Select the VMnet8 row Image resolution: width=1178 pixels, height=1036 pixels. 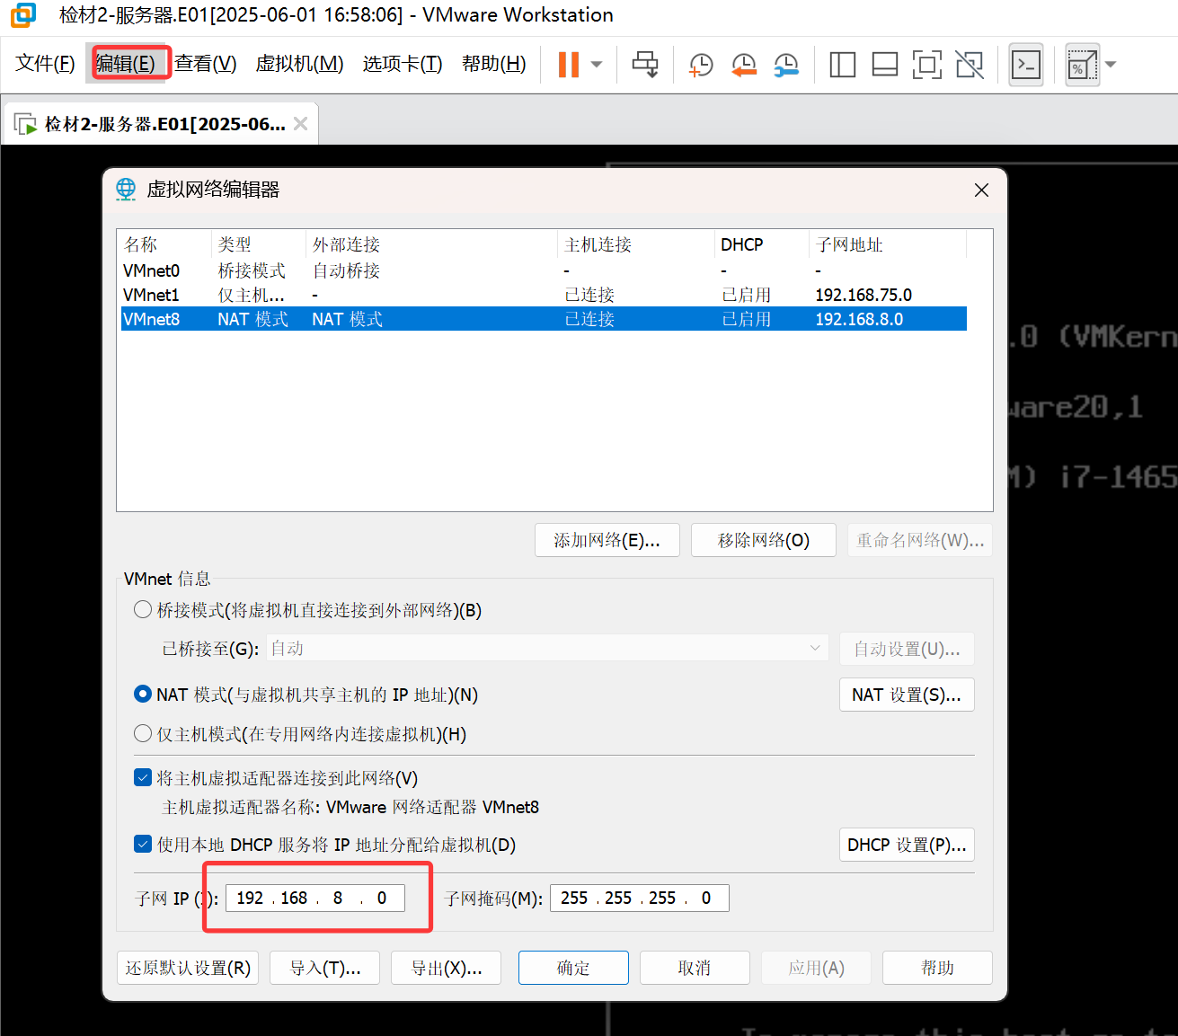click(544, 319)
